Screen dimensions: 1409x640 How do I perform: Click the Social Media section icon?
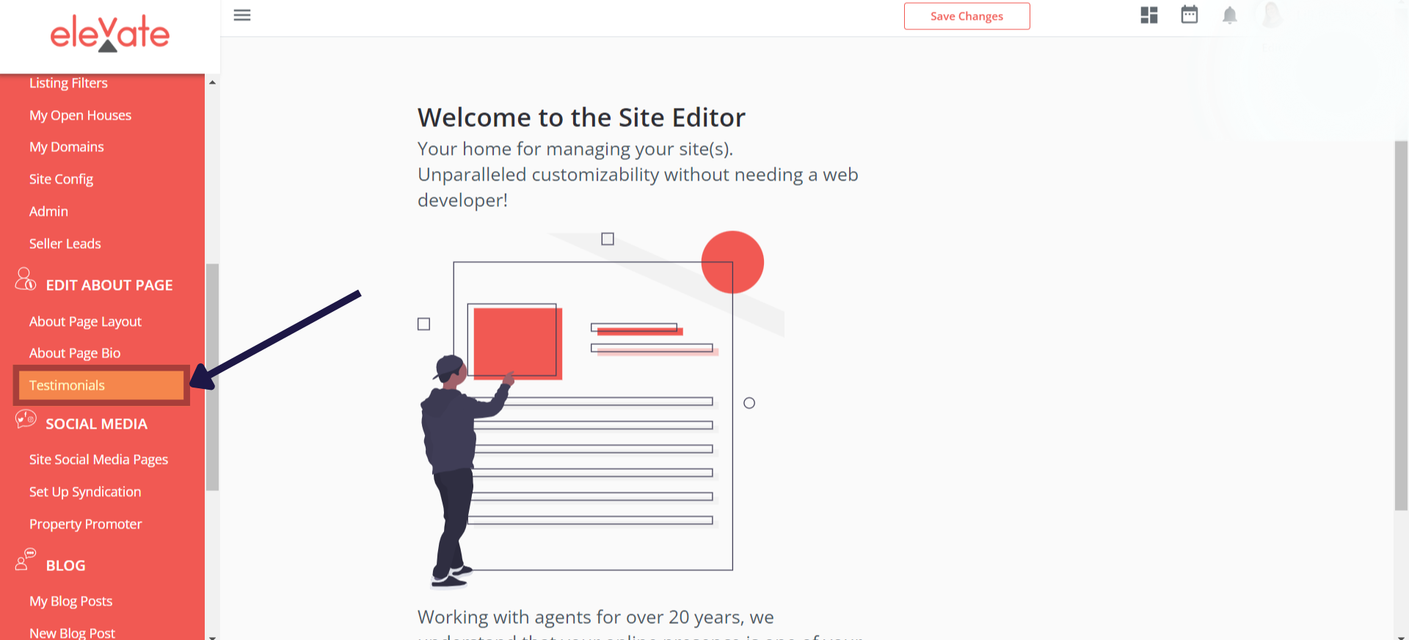click(26, 419)
